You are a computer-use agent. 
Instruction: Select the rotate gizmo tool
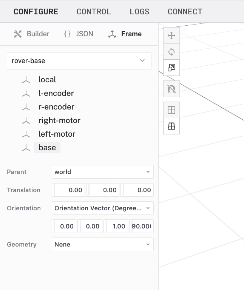171,52
